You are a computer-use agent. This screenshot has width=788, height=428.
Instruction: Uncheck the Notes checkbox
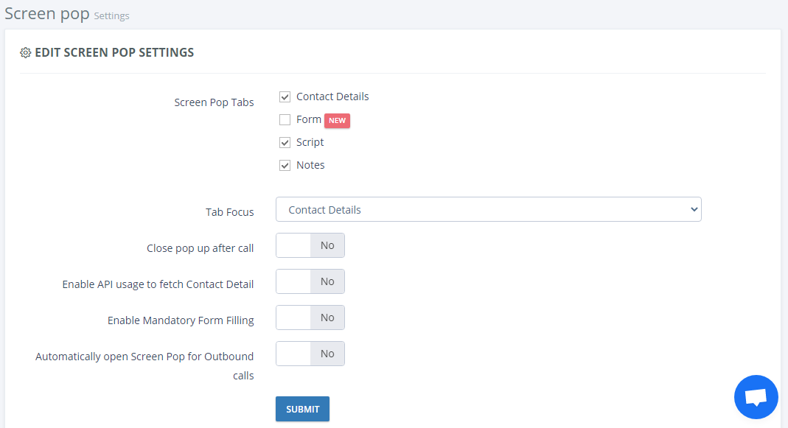point(285,165)
